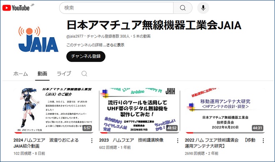Play the 44:31 移動運用アンテナ大研究 thumbnail
Screen dimensions: 275x162
pos(225,111)
